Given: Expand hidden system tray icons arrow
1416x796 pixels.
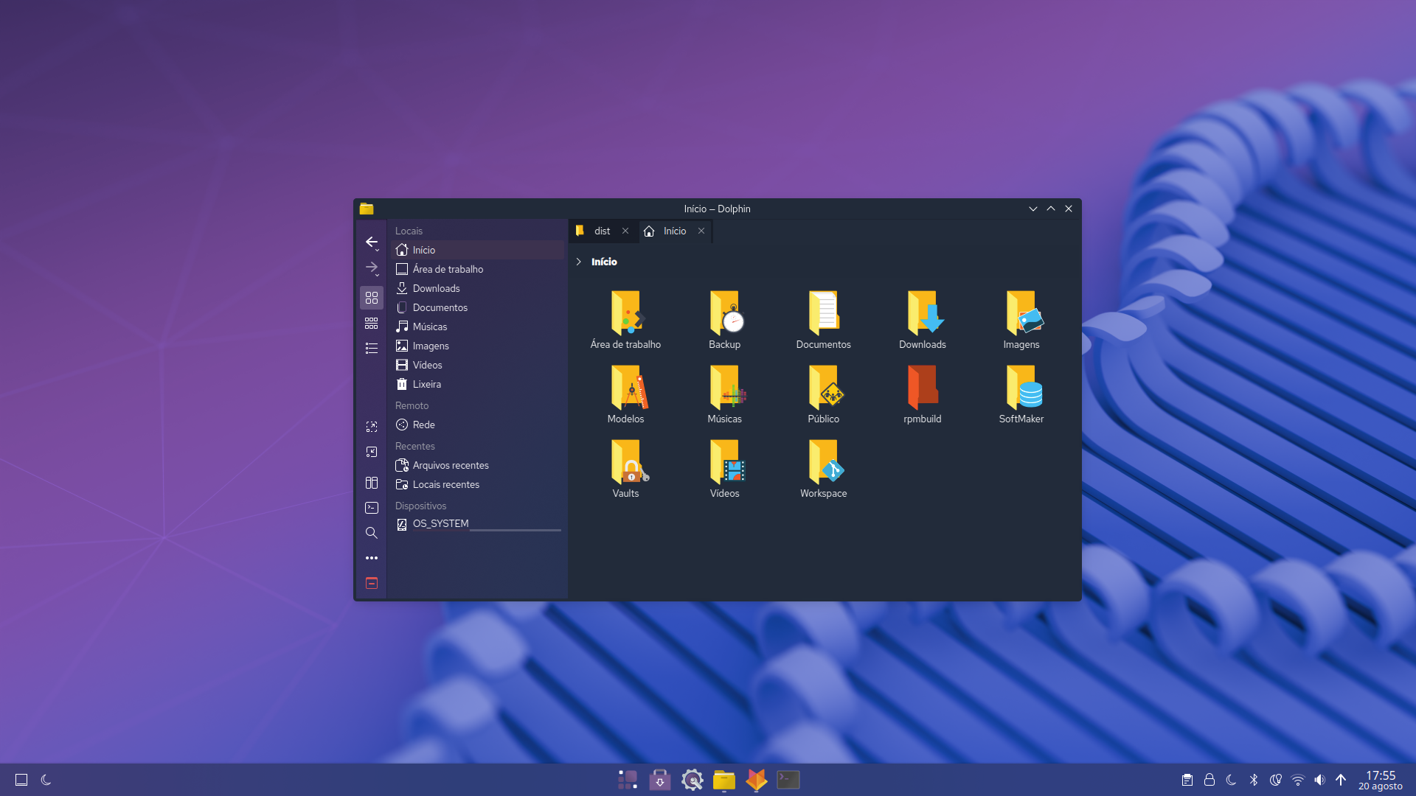Looking at the screenshot, I should (x=1341, y=780).
